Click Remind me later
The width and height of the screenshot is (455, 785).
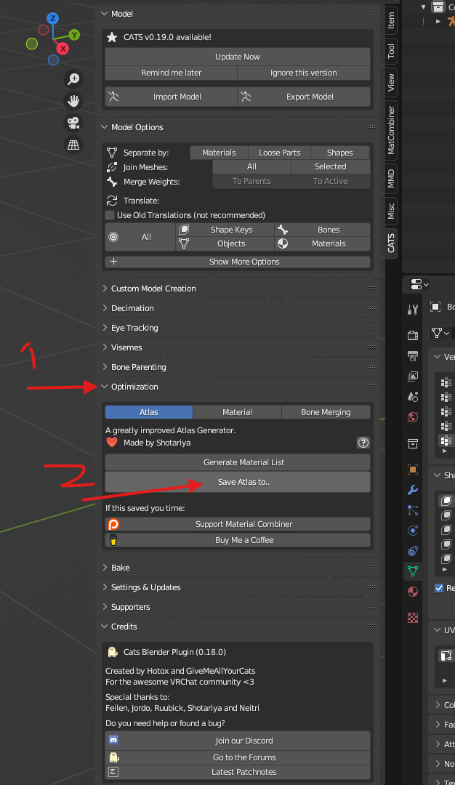tap(172, 73)
